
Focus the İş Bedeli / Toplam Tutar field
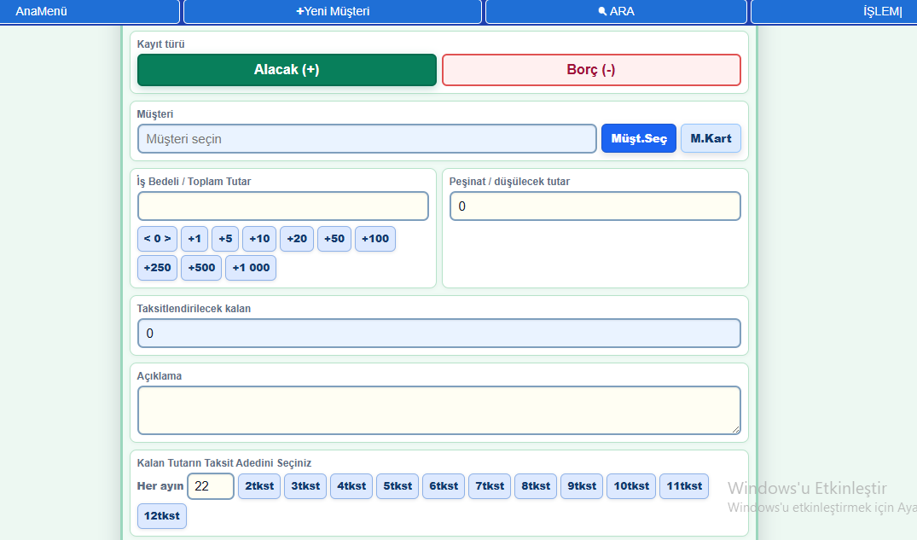283,206
